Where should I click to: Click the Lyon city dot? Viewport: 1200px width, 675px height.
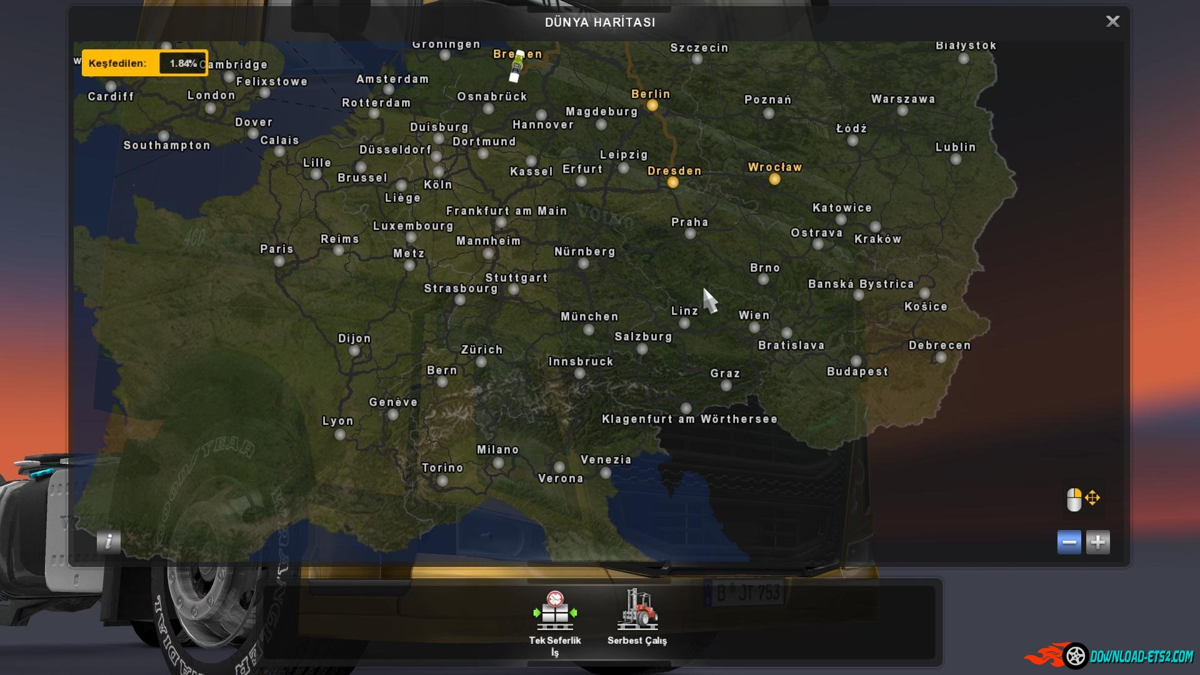(x=340, y=434)
